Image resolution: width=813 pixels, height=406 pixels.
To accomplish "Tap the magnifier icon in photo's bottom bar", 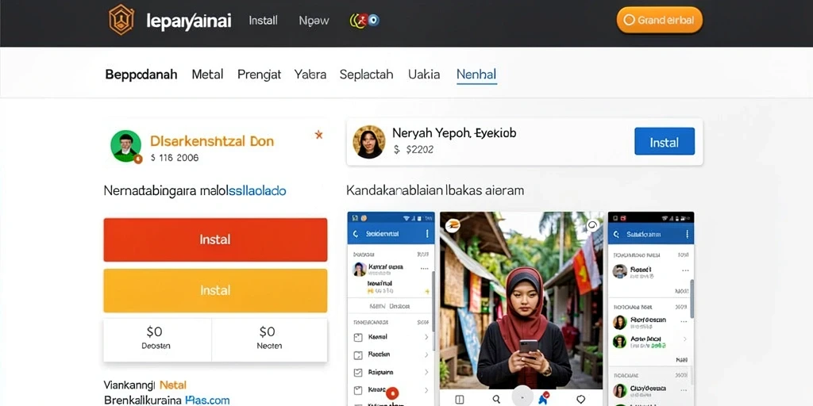I will pyautogui.click(x=496, y=399).
